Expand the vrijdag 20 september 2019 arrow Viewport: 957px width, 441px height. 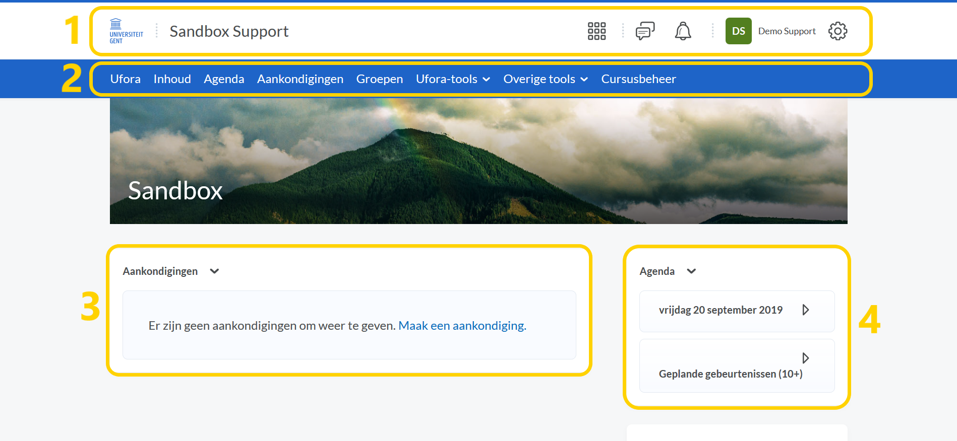[x=805, y=310]
